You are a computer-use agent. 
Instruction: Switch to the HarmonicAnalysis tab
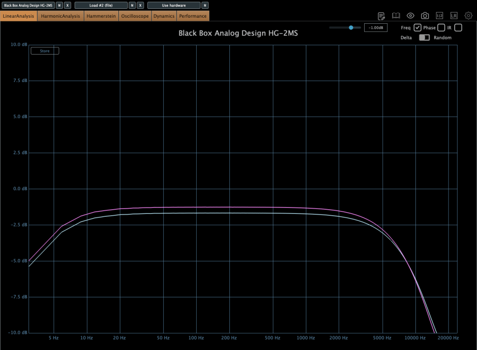click(x=61, y=16)
